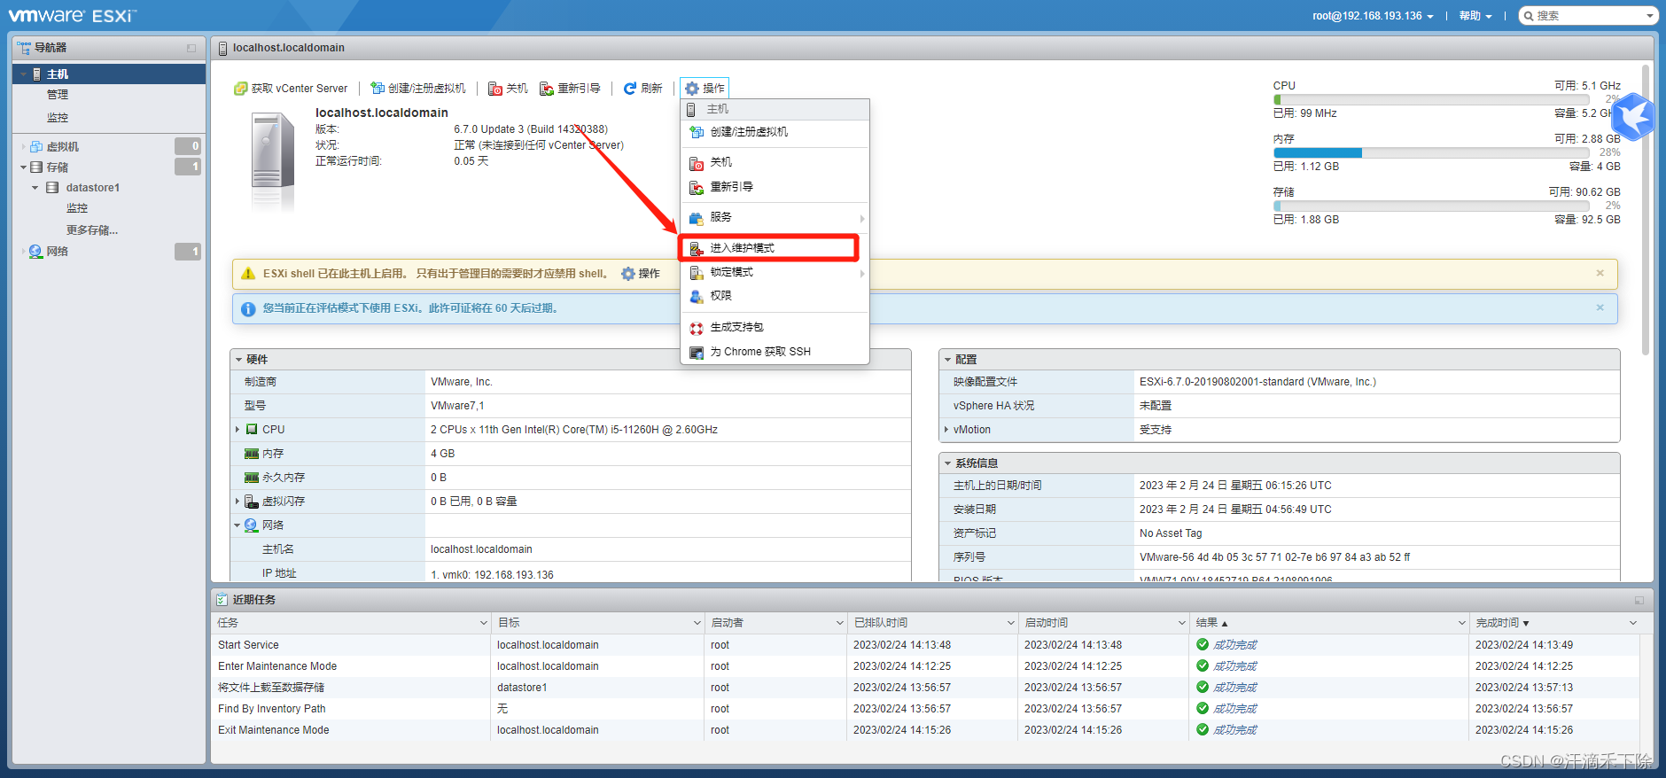Dismiss the evaluation mode info banner
The width and height of the screenshot is (1666, 778).
1600,307
